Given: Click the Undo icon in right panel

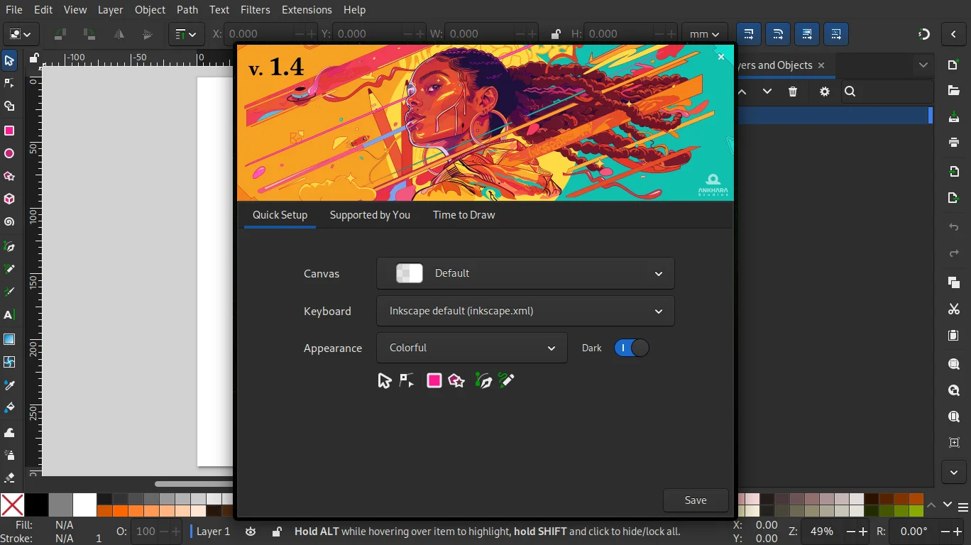Looking at the screenshot, I should pyautogui.click(x=953, y=227).
